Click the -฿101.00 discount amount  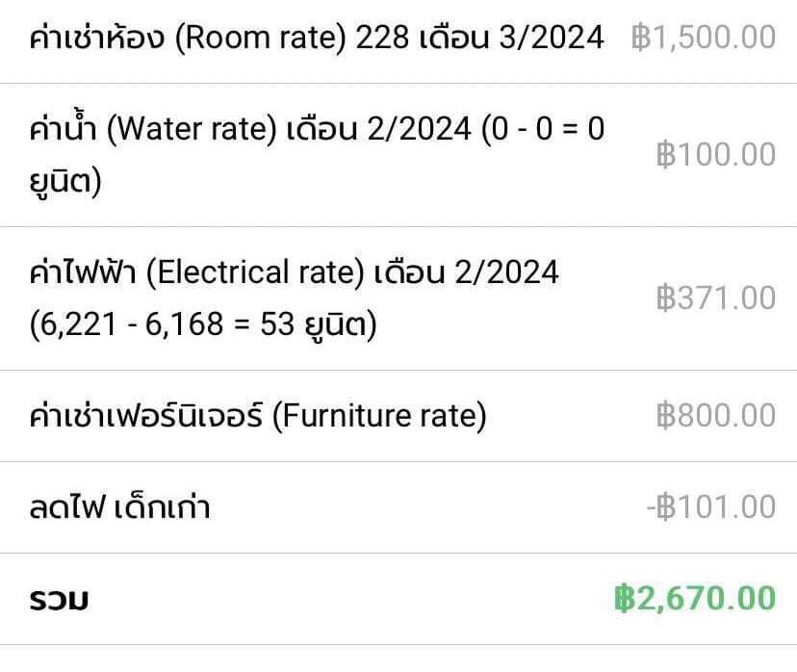click(x=711, y=506)
